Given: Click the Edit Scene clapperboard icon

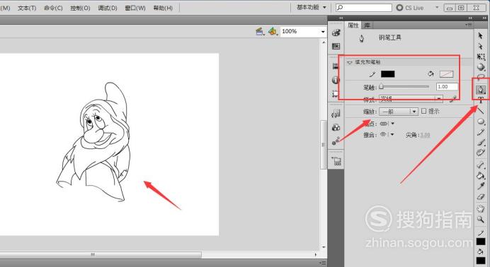Looking at the screenshot, I should (260, 32).
